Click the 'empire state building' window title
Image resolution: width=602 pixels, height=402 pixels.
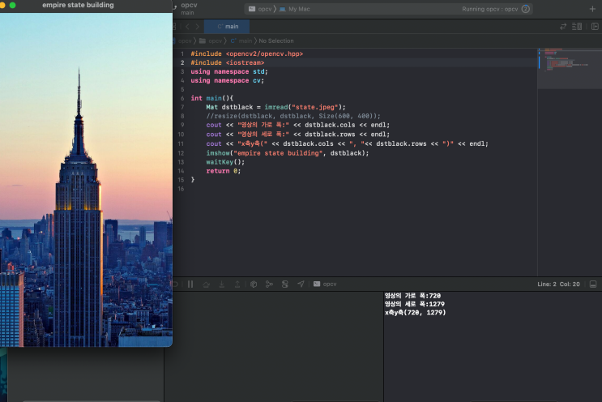tap(78, 5)
